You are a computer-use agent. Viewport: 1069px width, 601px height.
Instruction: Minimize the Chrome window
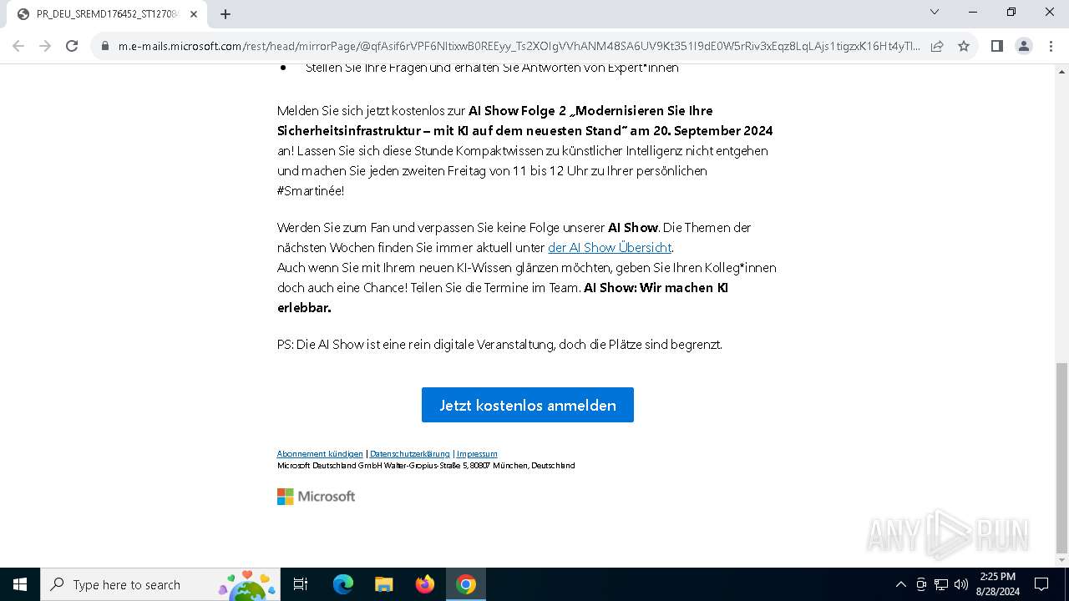tap(974, 12)
